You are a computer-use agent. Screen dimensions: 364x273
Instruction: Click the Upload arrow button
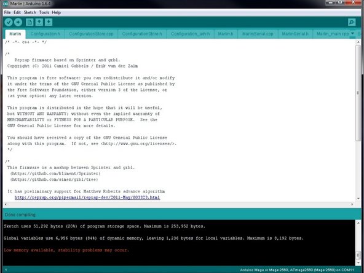click(18, 22)
